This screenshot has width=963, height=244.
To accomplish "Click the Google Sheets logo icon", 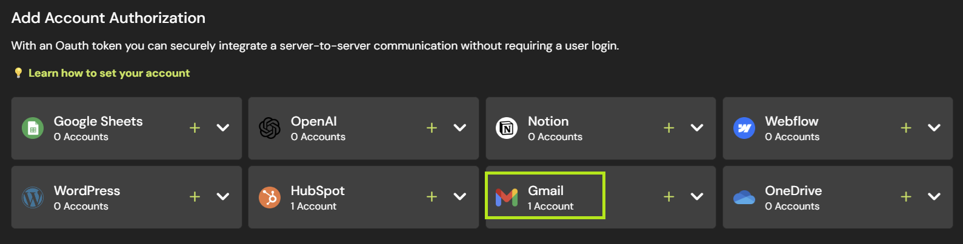I will (x=33, y=128).
